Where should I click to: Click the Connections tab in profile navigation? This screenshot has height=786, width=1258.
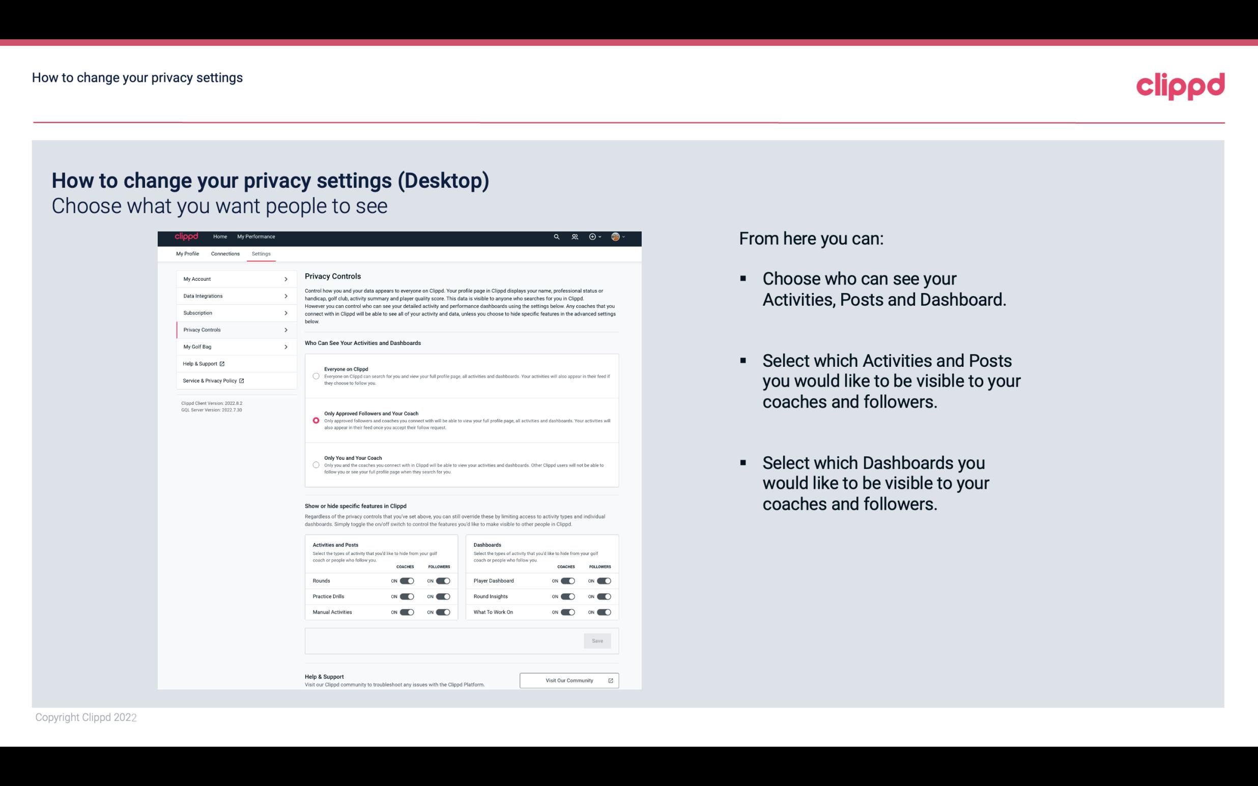pos(224,253)
